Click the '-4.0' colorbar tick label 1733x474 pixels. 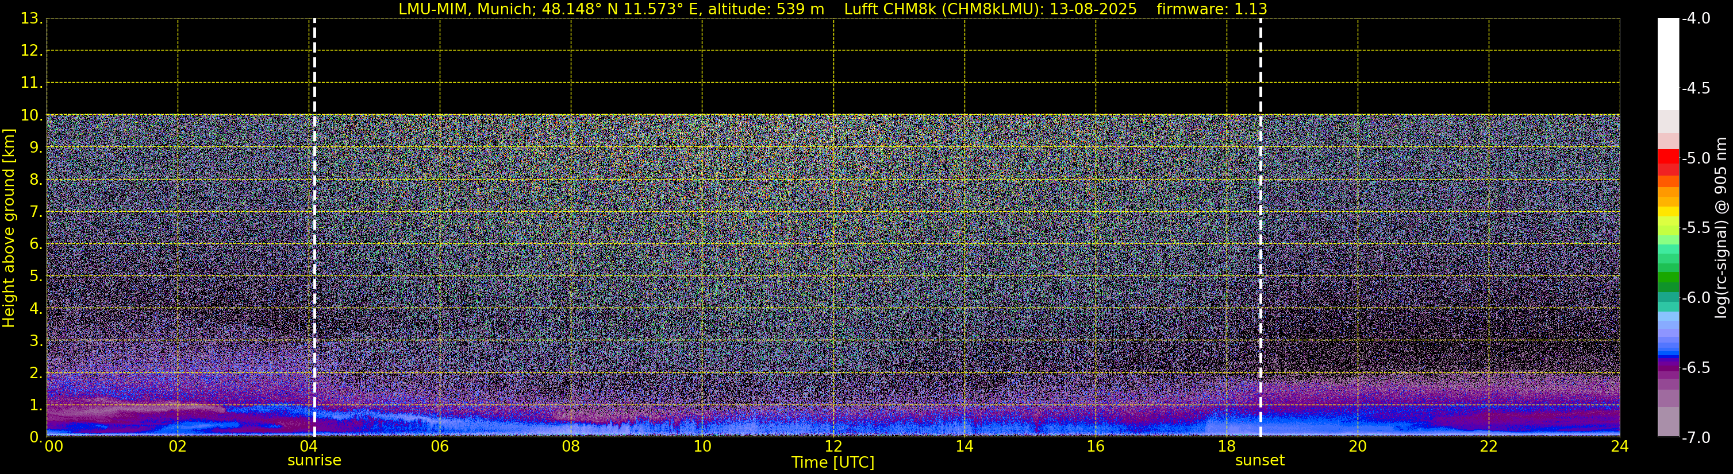[1695, 19]
